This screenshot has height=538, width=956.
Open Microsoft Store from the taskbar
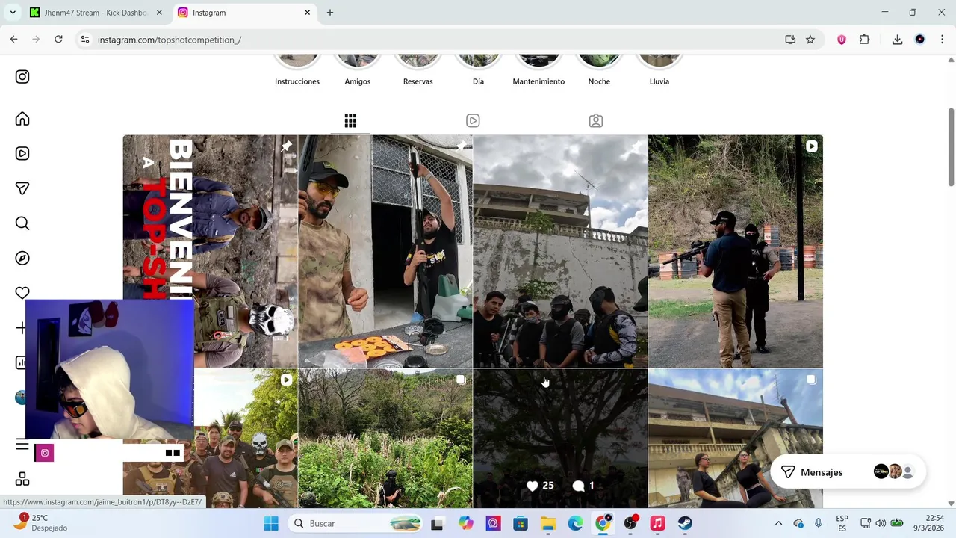[521, 523]
